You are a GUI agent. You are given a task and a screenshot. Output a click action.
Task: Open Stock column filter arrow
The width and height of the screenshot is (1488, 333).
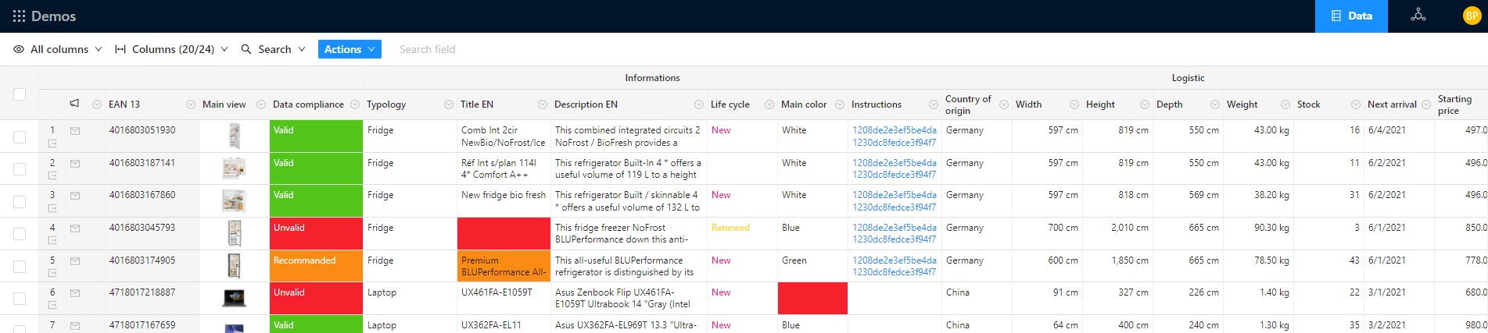[x=1356, y=105]
